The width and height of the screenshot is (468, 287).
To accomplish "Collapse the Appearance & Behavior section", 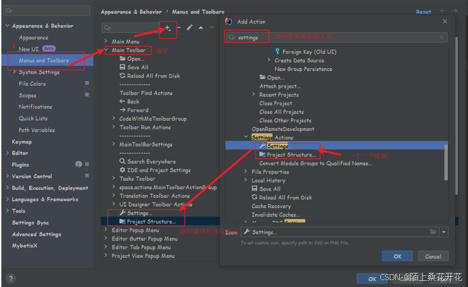I will [x=7, y=26].
